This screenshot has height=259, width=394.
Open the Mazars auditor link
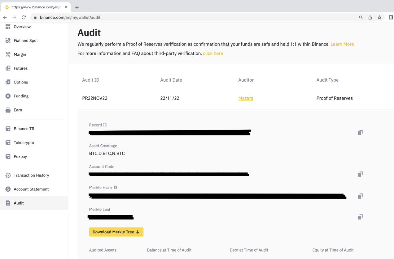[246, 98]
